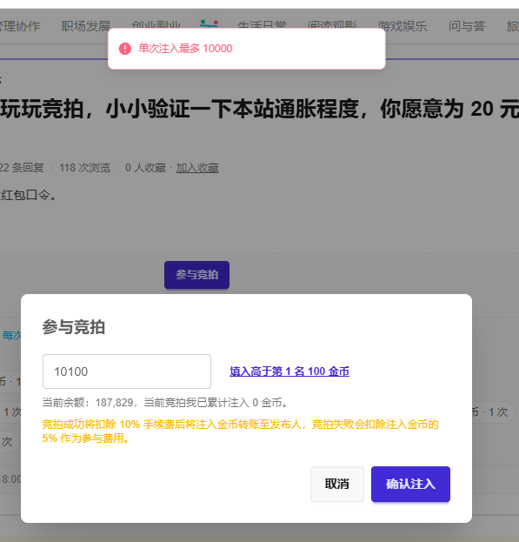Click the 参与竞拍 dialog title
The height and width of the screenshot is (542, 519).
click(74, 327)
